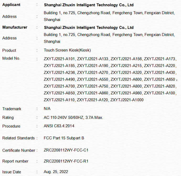Image resolution: width=181 pixels, height=176 pixels.
Task: Click the Procedure label
Action: 11,126
